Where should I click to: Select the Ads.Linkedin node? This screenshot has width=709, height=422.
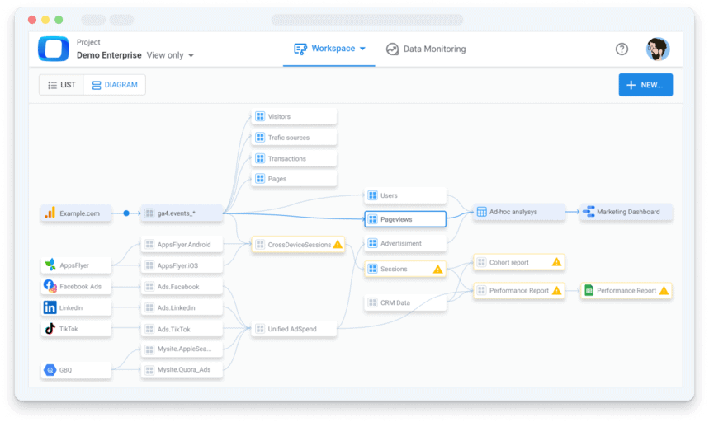182,307
